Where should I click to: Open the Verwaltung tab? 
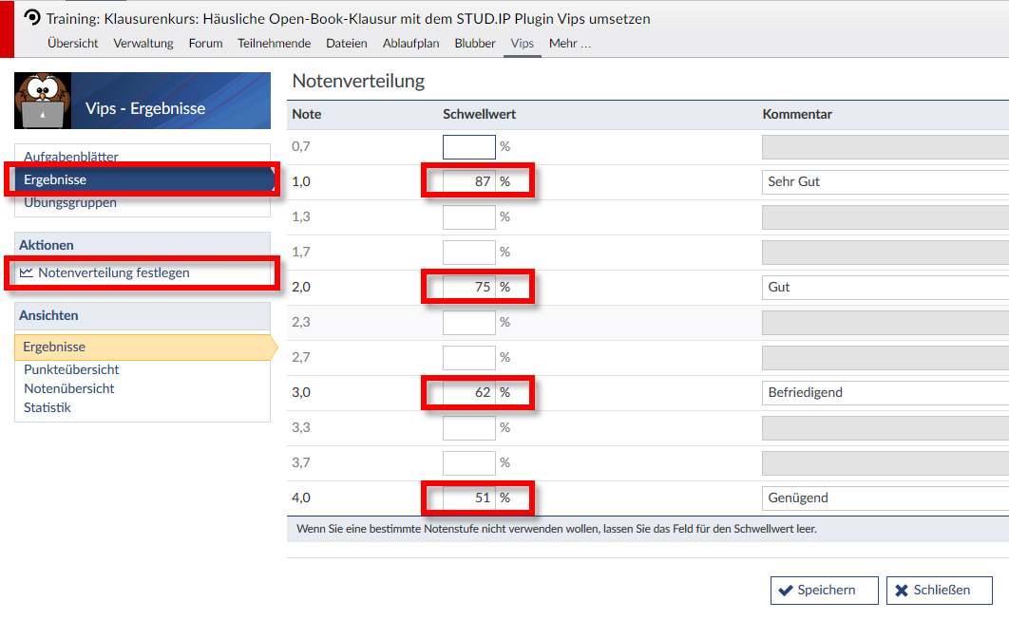coord(143,43)
